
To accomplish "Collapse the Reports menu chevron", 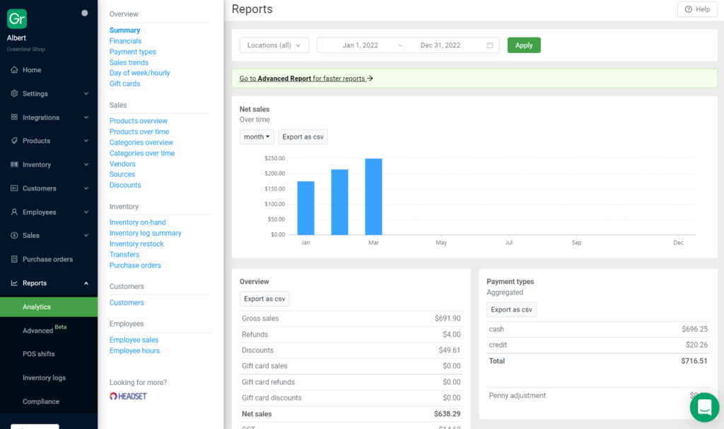I will pyautogui.click(x=86, y=283).
